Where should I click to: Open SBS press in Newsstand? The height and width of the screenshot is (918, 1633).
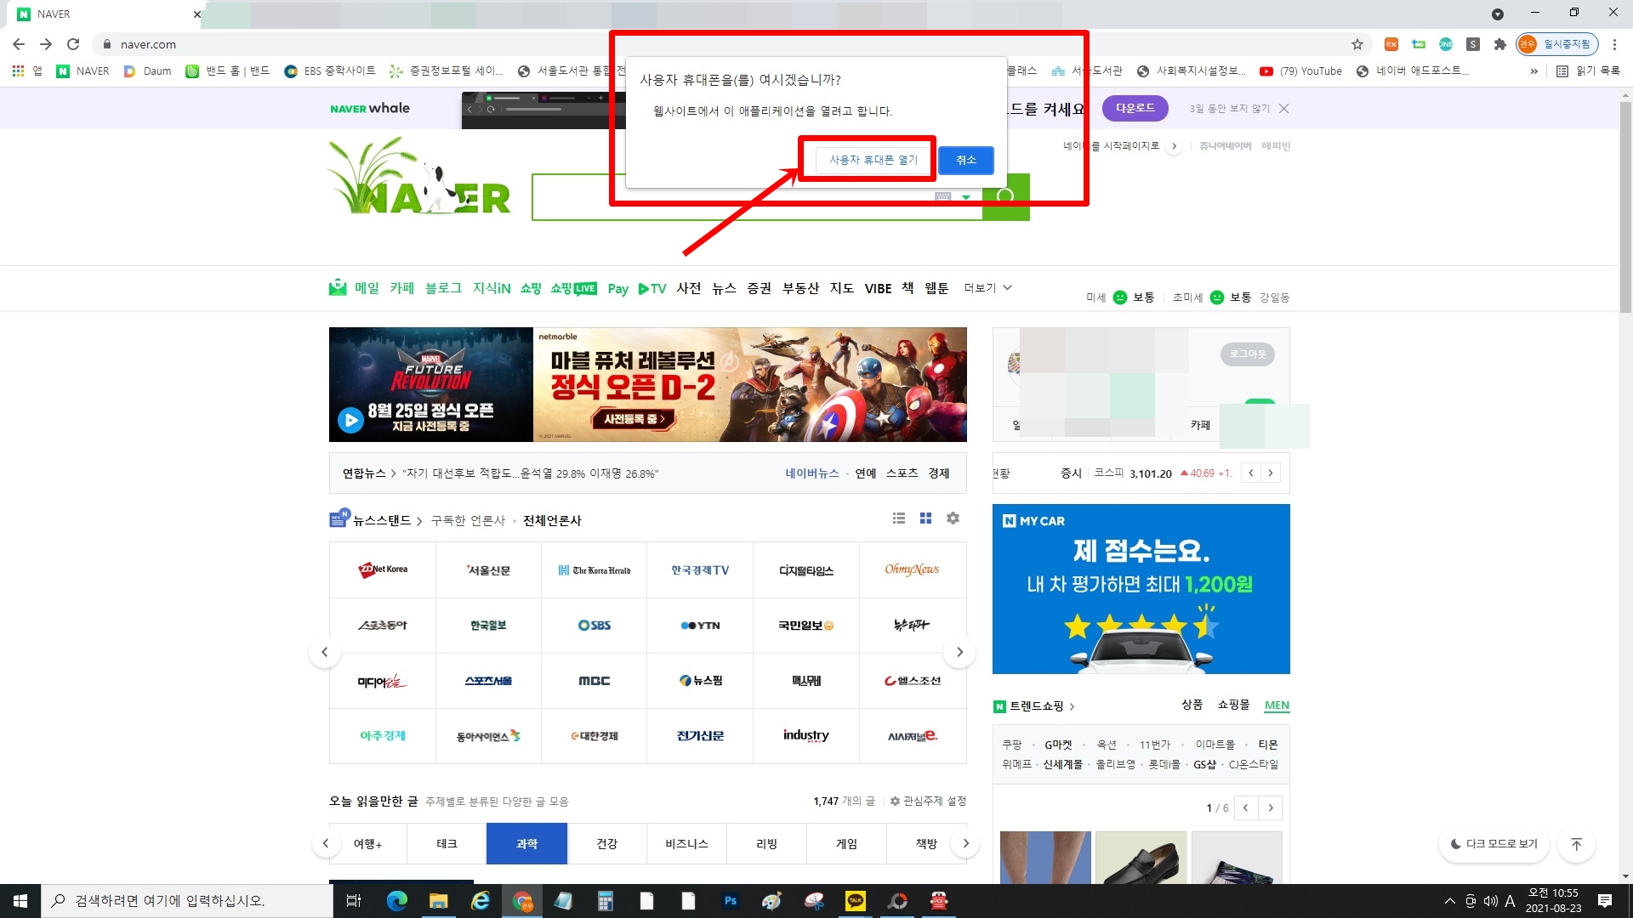(595, 626)
